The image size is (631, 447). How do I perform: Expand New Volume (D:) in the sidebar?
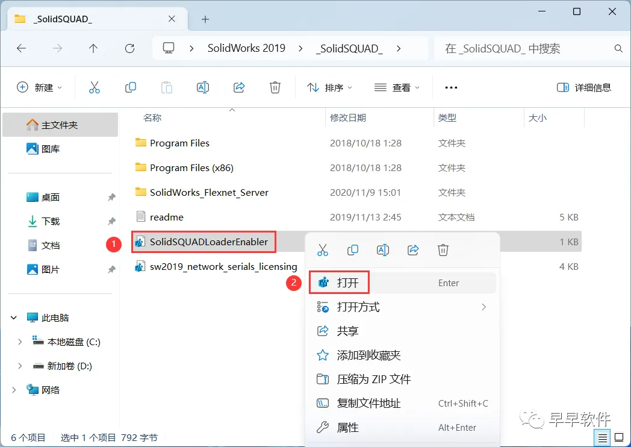(19, 366)
